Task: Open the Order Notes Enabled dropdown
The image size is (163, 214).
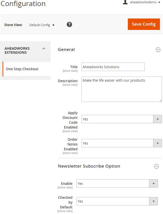Action: 121,143
